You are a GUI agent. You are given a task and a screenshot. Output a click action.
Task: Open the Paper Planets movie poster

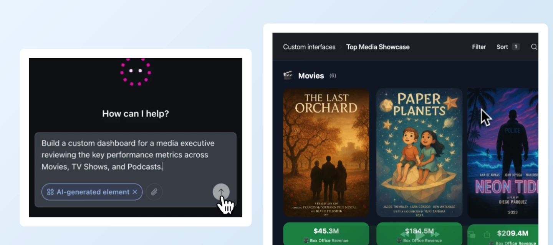[419, 153]
